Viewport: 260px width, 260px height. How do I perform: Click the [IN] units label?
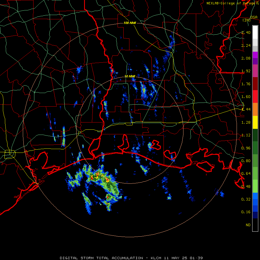tap(247, 20)
